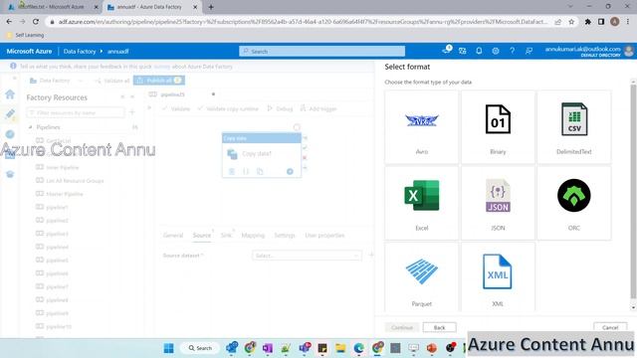Click the Azure Data Factory search box

321,51
